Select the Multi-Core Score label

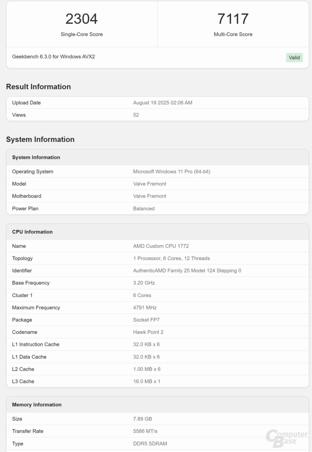tap(233, 34)
